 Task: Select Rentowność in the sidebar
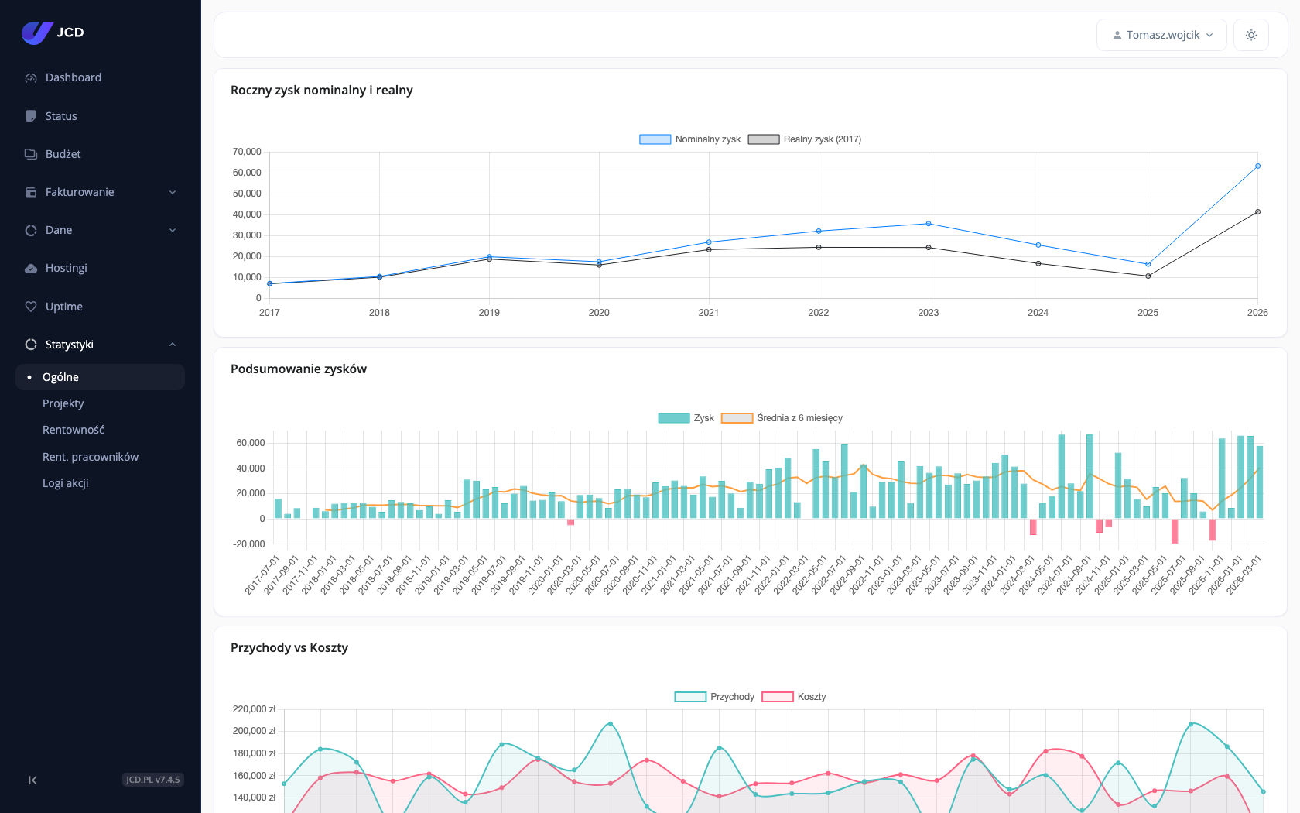(x=74, y=430)
